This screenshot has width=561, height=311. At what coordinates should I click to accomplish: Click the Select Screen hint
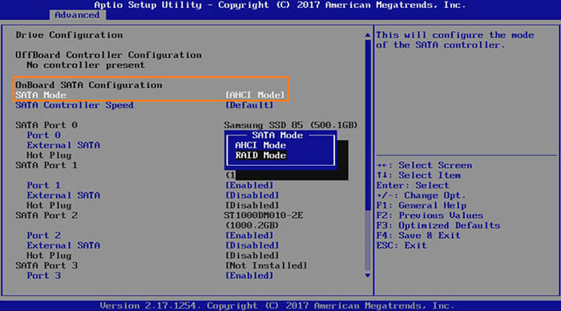[424, 165]
